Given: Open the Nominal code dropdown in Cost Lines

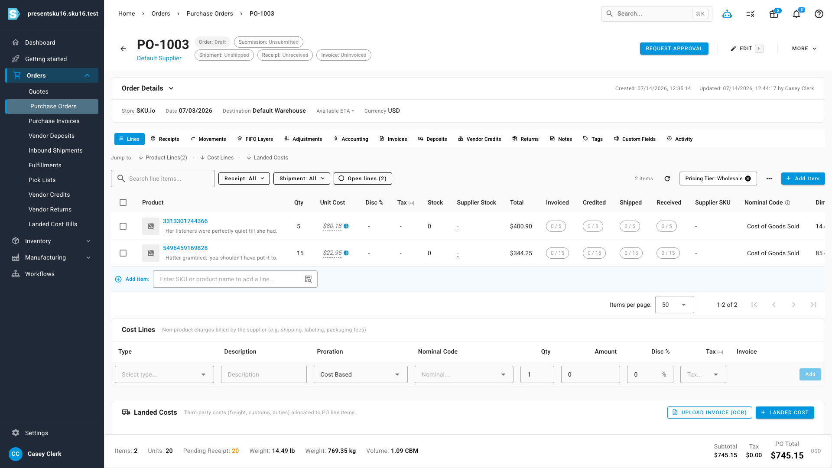Looking at the screenshot, I should click(464, 374).
